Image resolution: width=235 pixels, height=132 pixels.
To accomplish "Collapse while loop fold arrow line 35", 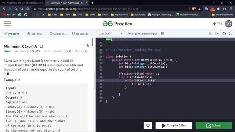I will click(104, 81).
